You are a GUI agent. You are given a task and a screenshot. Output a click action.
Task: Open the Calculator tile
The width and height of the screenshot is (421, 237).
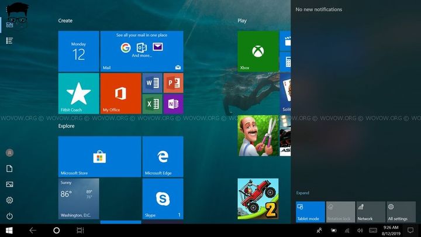285,62
